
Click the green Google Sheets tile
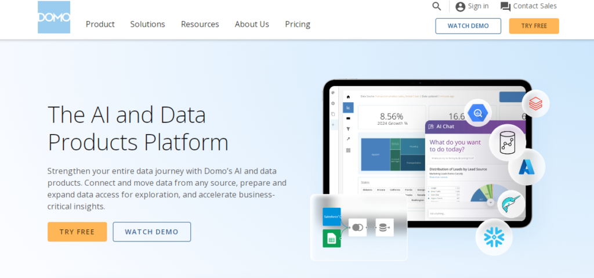[x=331, y=239]
